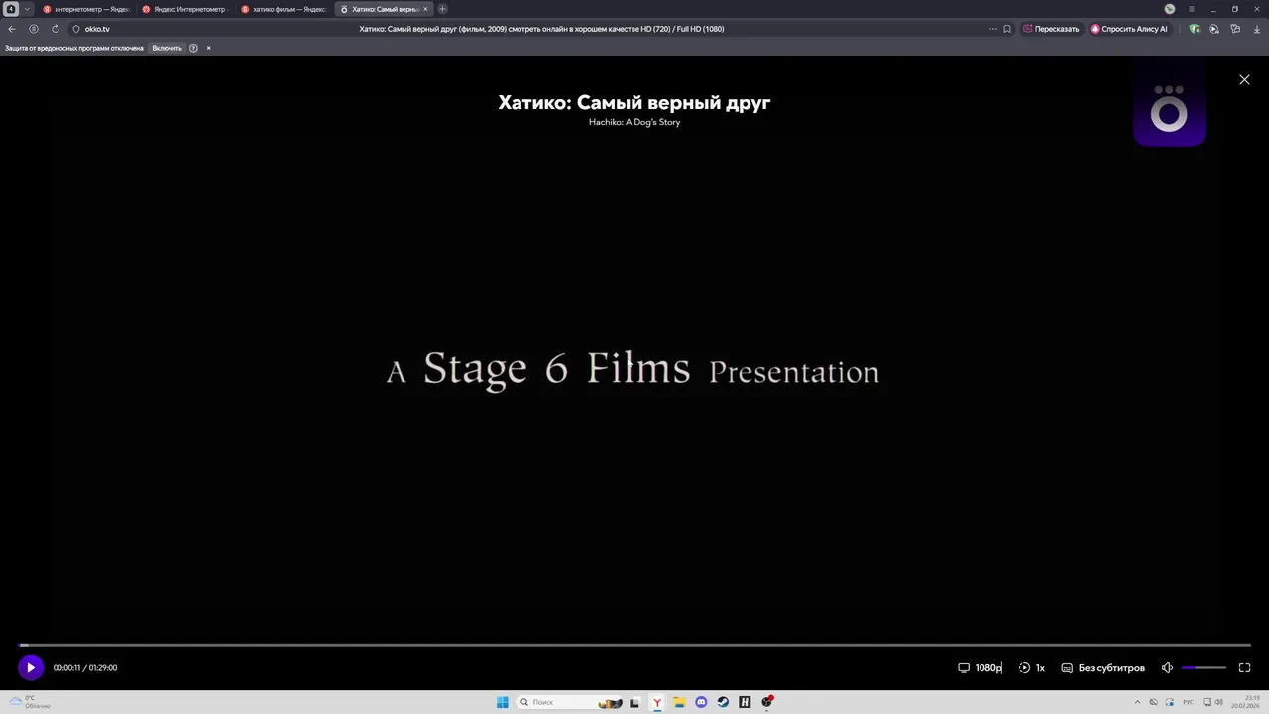Close the Okko video player
1269x714 pixels.
[x=1244, y=79]
